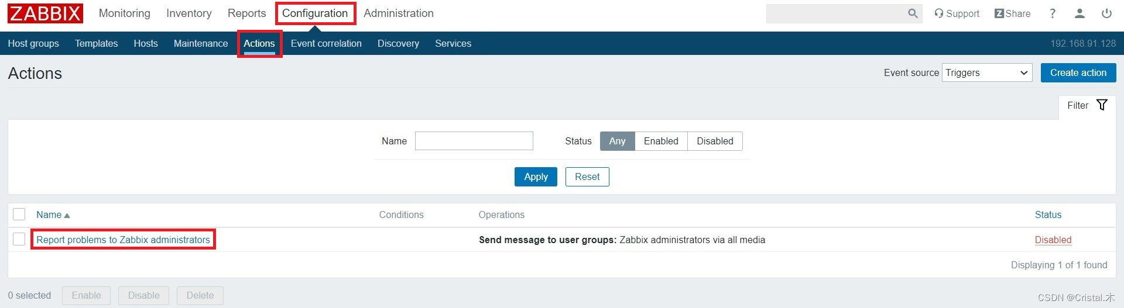Viewport: 1124px width, 308px height.
Task: Click the search magnifier icon
Action: (913, 13)
